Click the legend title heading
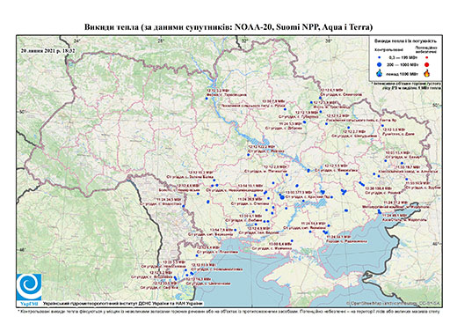Viewport: 457px width, 324px height. 406,41
